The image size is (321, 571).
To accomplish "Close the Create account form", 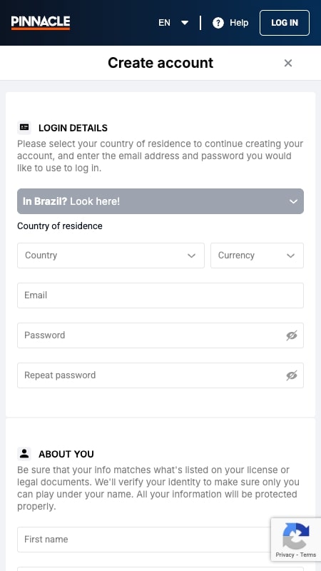I will point(288,63).
